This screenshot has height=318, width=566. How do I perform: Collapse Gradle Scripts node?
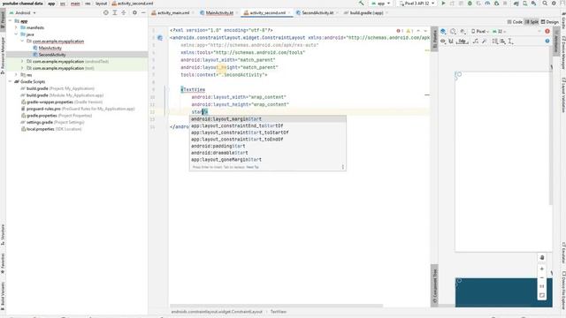[10, 81]
